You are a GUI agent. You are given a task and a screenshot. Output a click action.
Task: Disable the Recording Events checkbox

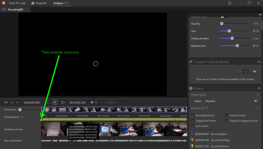tap(193, 115)
